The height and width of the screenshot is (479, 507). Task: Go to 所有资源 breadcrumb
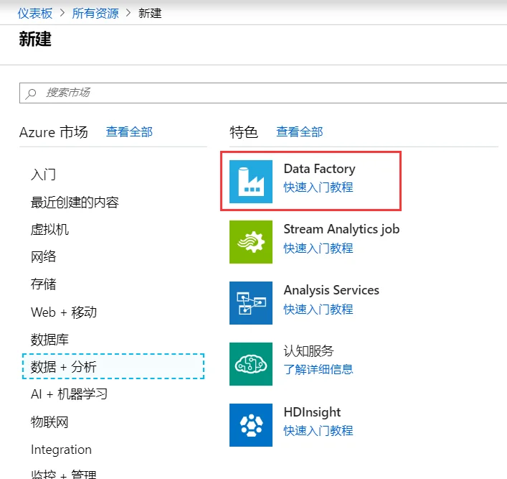(95, 13)
